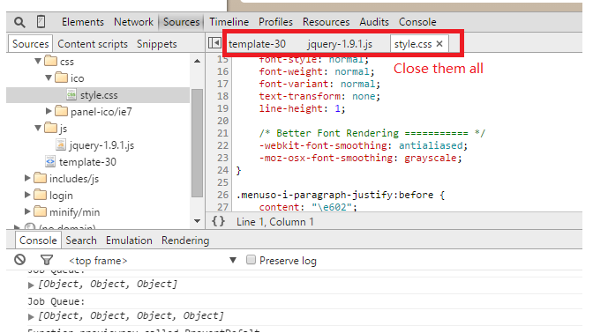The image size is (593, 333).
Task: Expand the four-Object array log entry
Action: coord(31,317)
